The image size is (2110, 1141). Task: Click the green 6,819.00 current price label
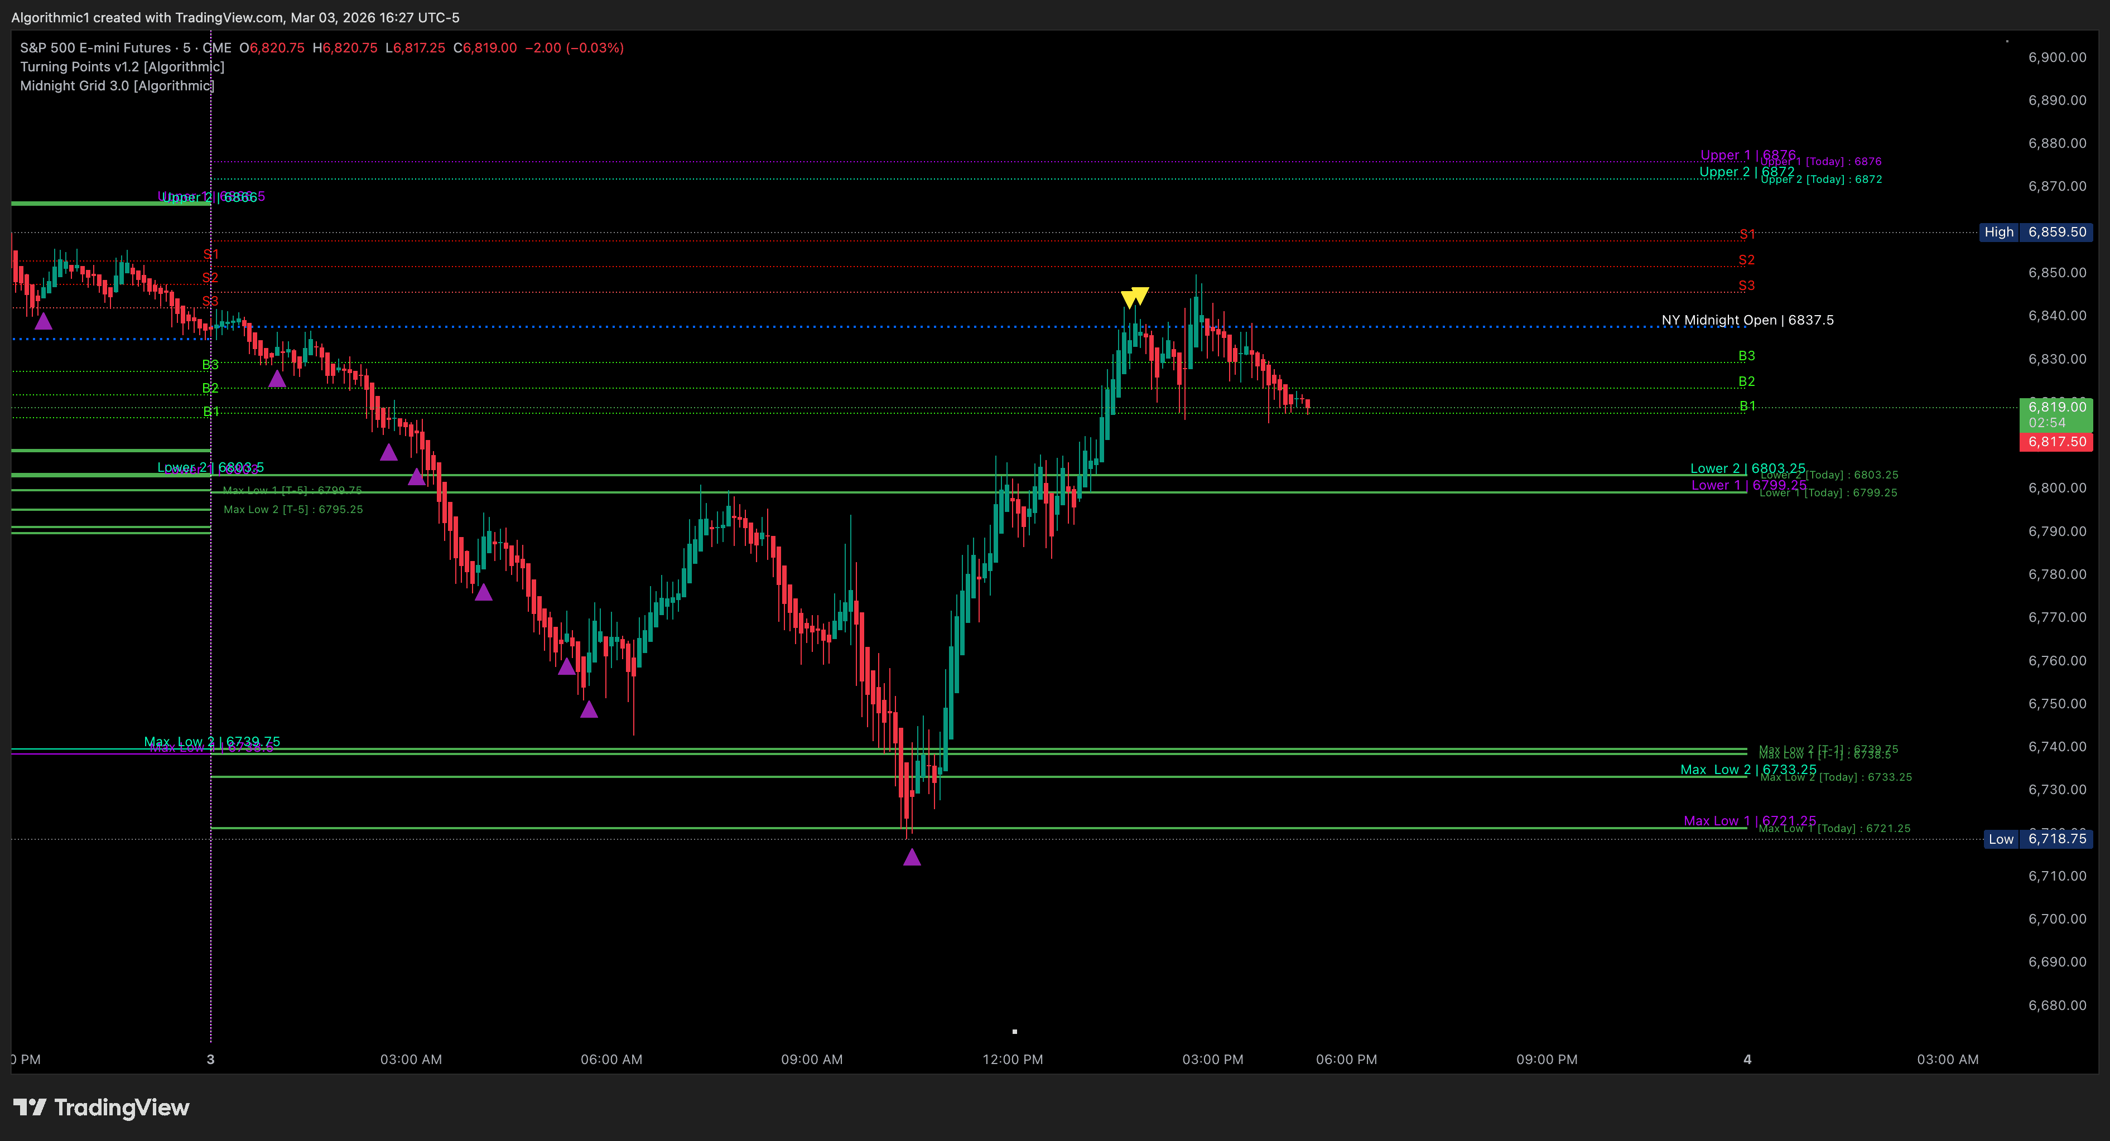tap(2056, 407)
